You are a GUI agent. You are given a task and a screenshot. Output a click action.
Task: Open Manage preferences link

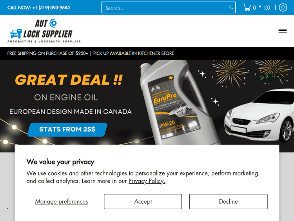pyautogui.click(x=62, y=201)
